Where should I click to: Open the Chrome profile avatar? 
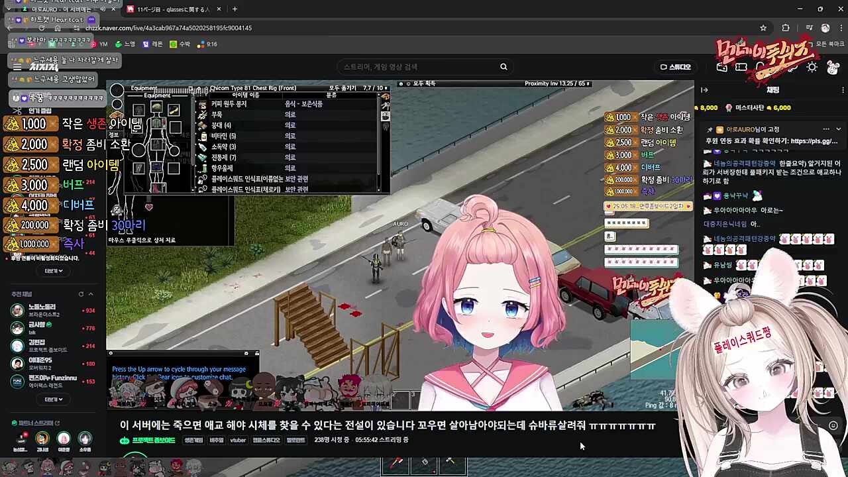coord(825,28)
